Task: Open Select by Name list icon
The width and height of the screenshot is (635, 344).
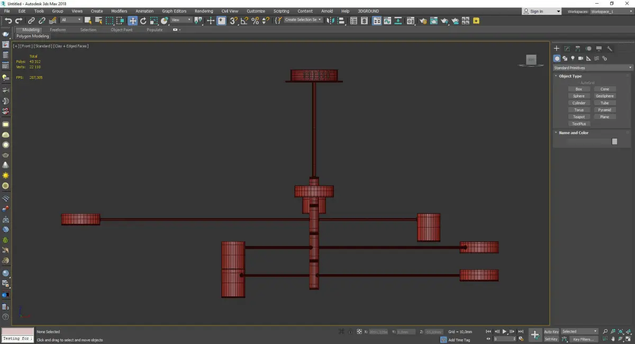Action: [x=98, y=21]
